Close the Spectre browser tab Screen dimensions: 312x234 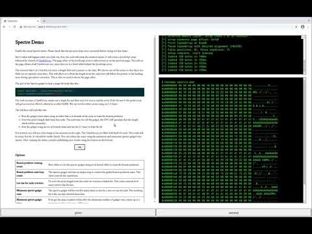click(38, 21)
